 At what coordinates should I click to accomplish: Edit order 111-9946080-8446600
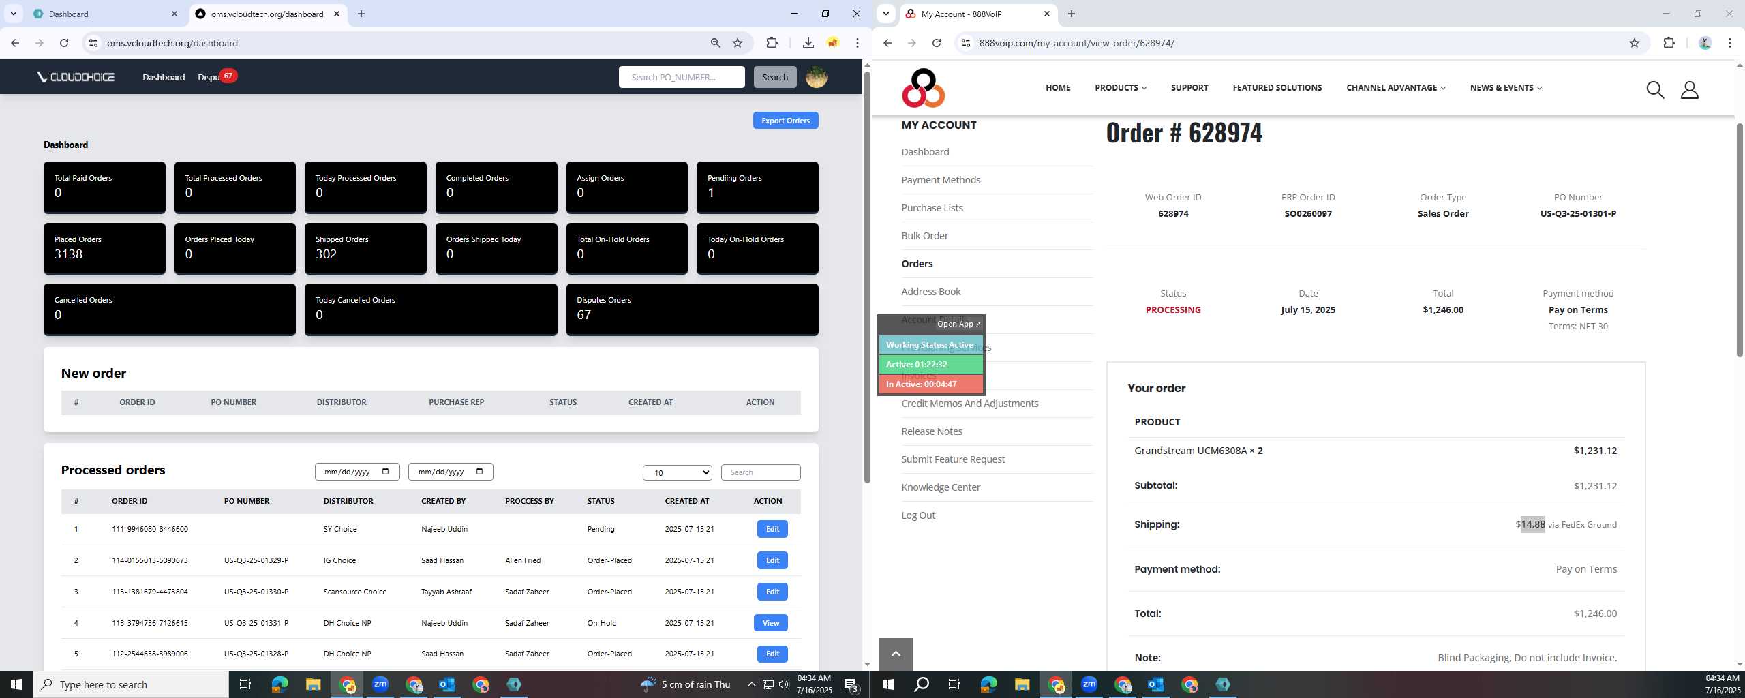772,529
